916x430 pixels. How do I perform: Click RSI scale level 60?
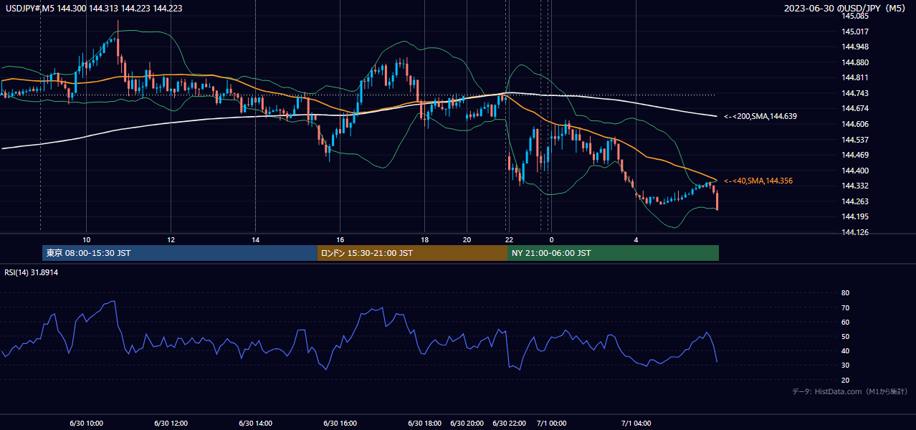pos(845,322)
